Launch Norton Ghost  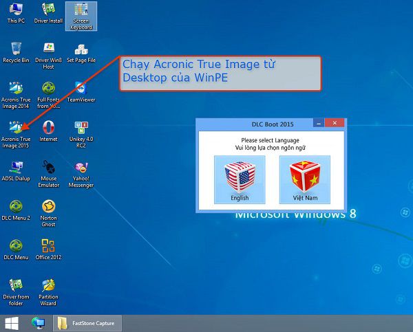tap(48, 213)
